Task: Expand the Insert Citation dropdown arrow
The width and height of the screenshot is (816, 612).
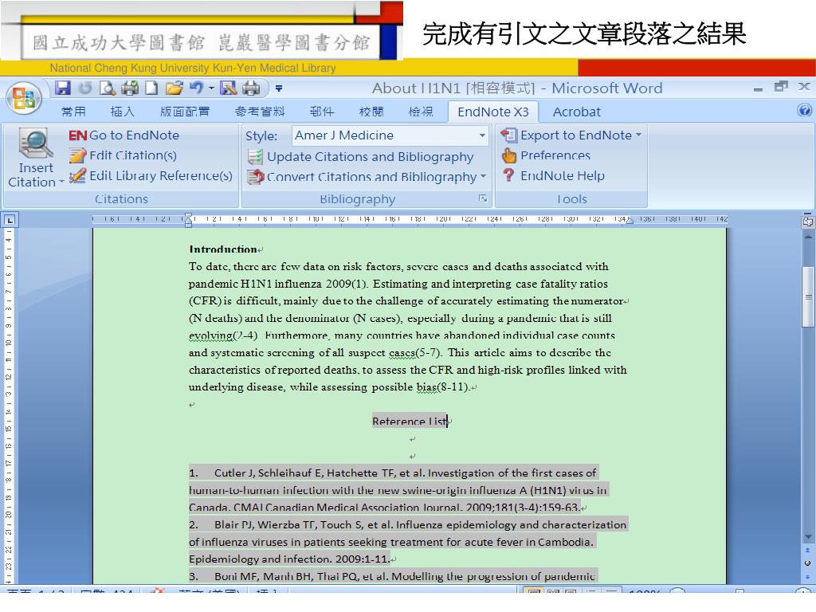Action: (x=61, y=182)
